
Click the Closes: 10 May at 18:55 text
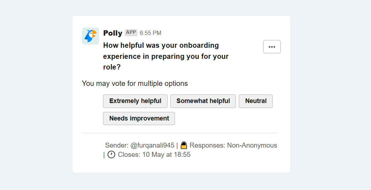point(154,154)
